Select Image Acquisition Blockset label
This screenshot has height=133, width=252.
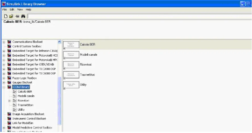click(28, 114)
